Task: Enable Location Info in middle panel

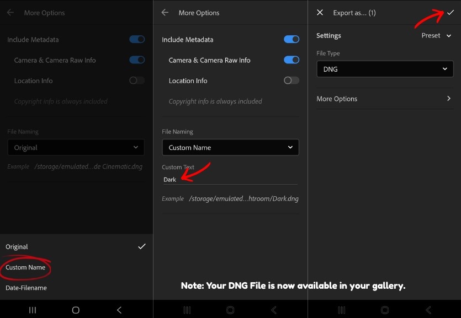Action: coord(292,80)
